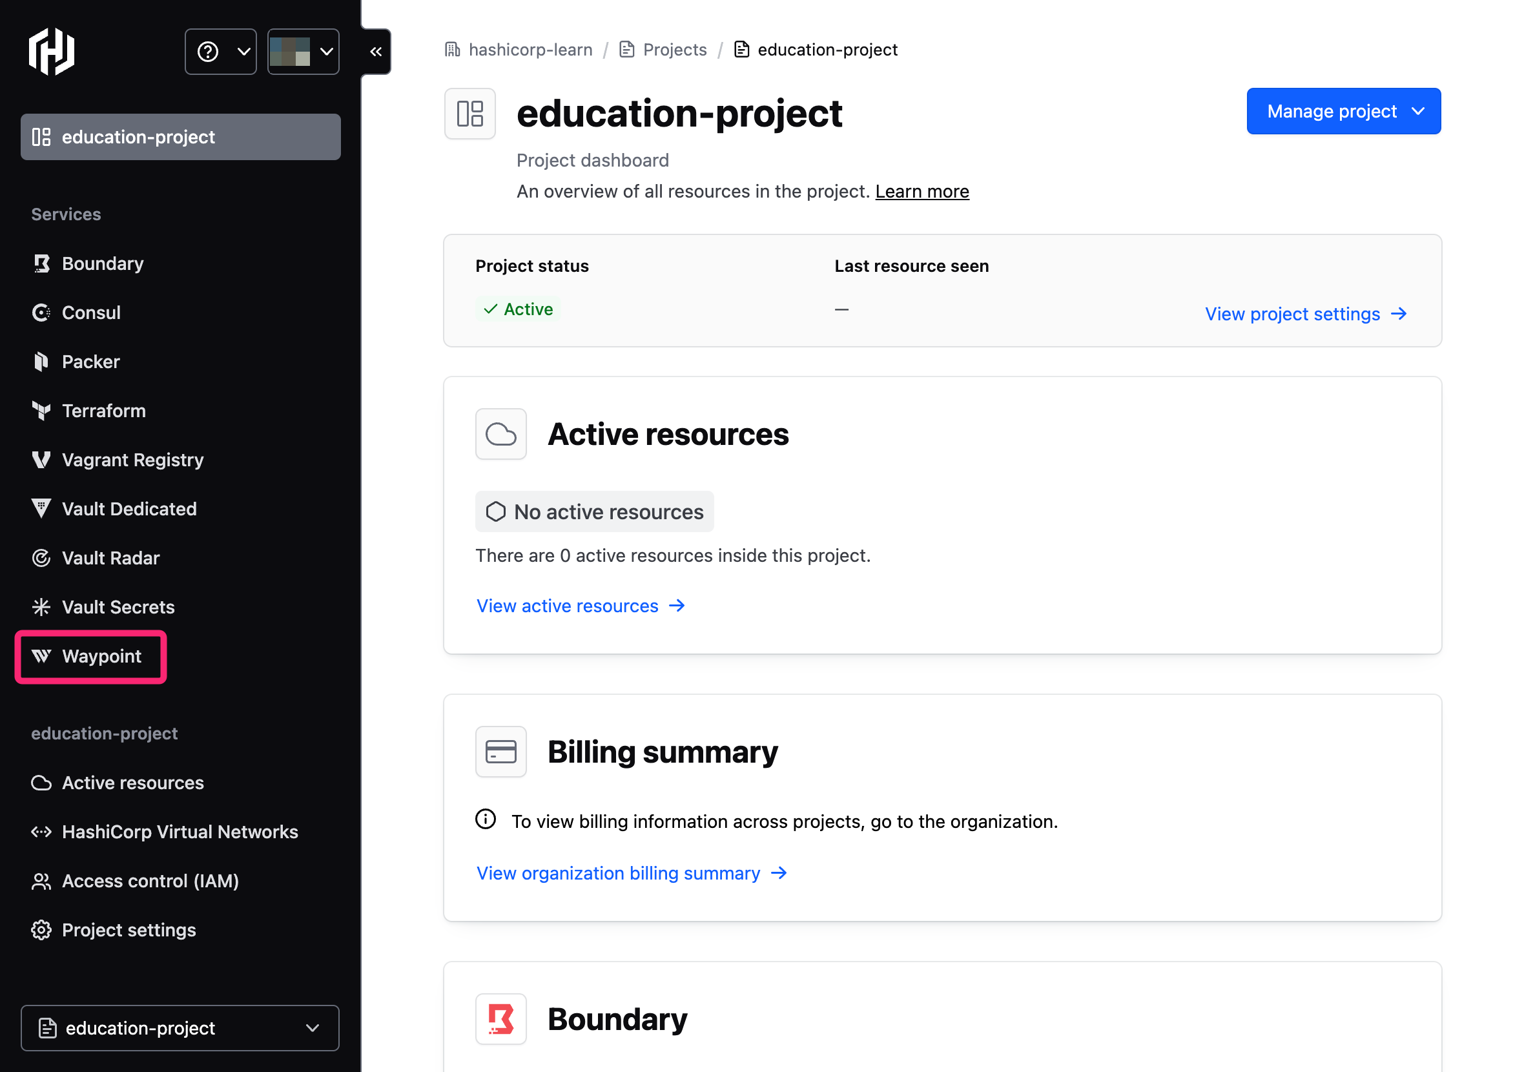Follow the Learn more link

[922, 191]
